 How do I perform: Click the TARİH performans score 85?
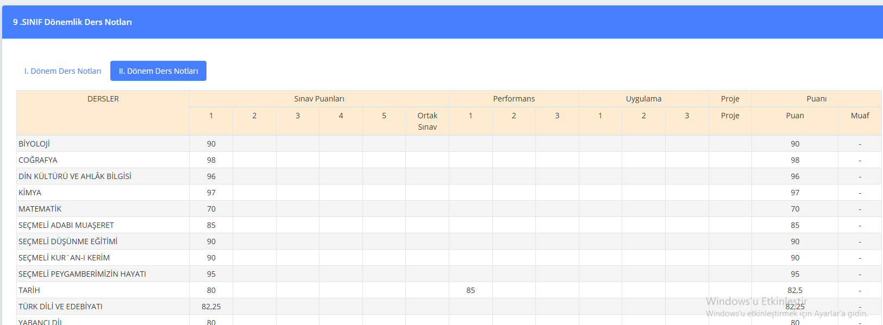click(471, 290)
